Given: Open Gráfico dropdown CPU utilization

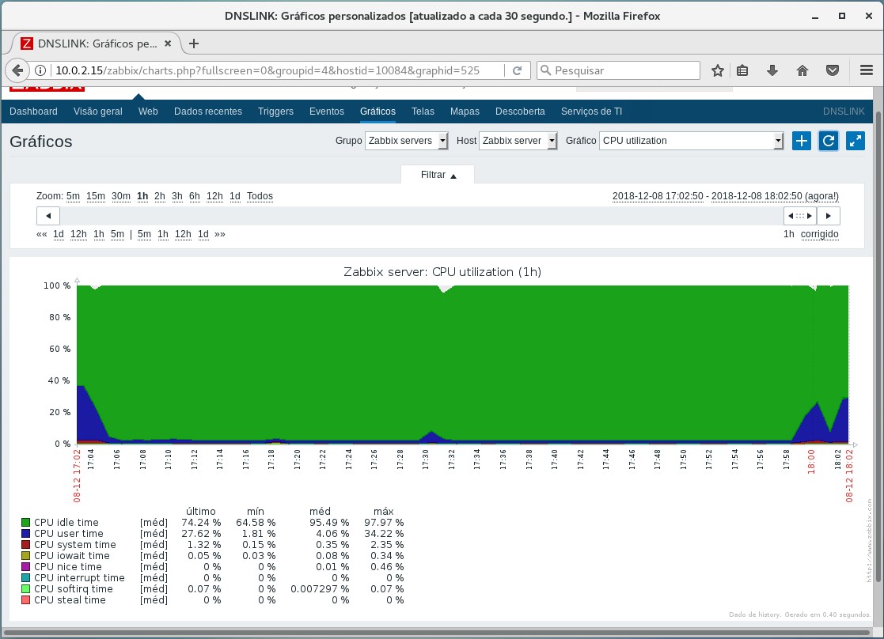Looking at the screenshot, I should pos(691,141).
